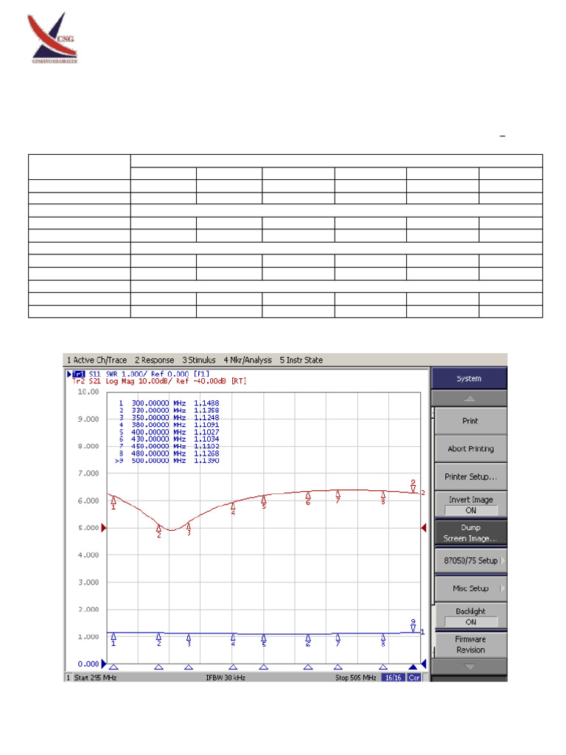This screenshot has width=566, height=755.
Task: Select red S21 trace marker 6
Action: point(308,498)
